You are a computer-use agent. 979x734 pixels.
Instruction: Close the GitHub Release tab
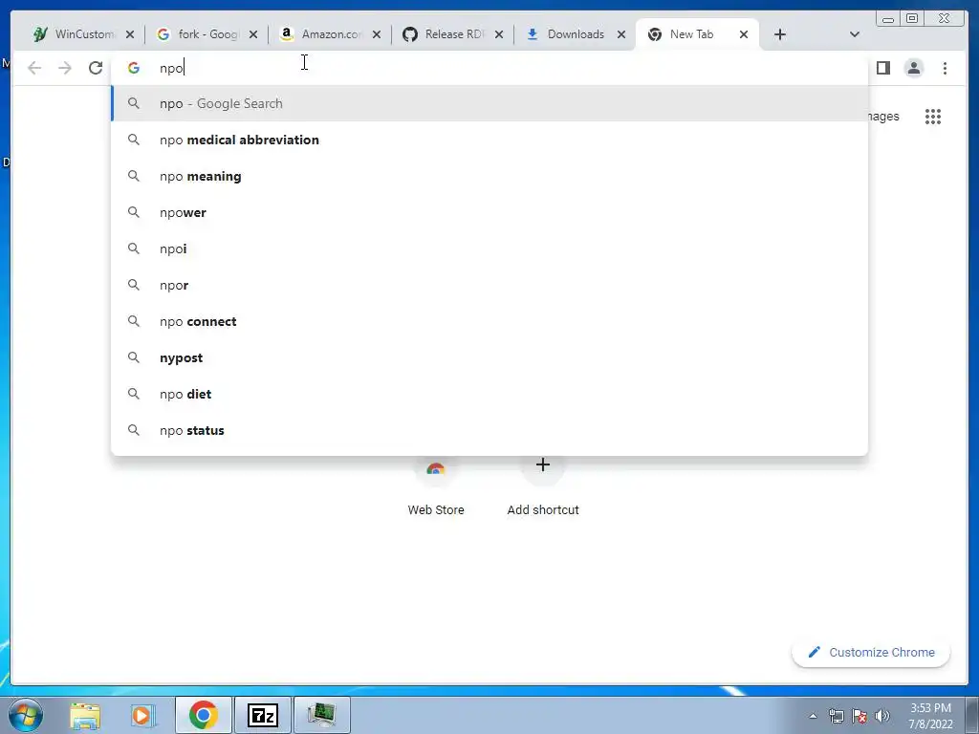click(x=499, y=35)
